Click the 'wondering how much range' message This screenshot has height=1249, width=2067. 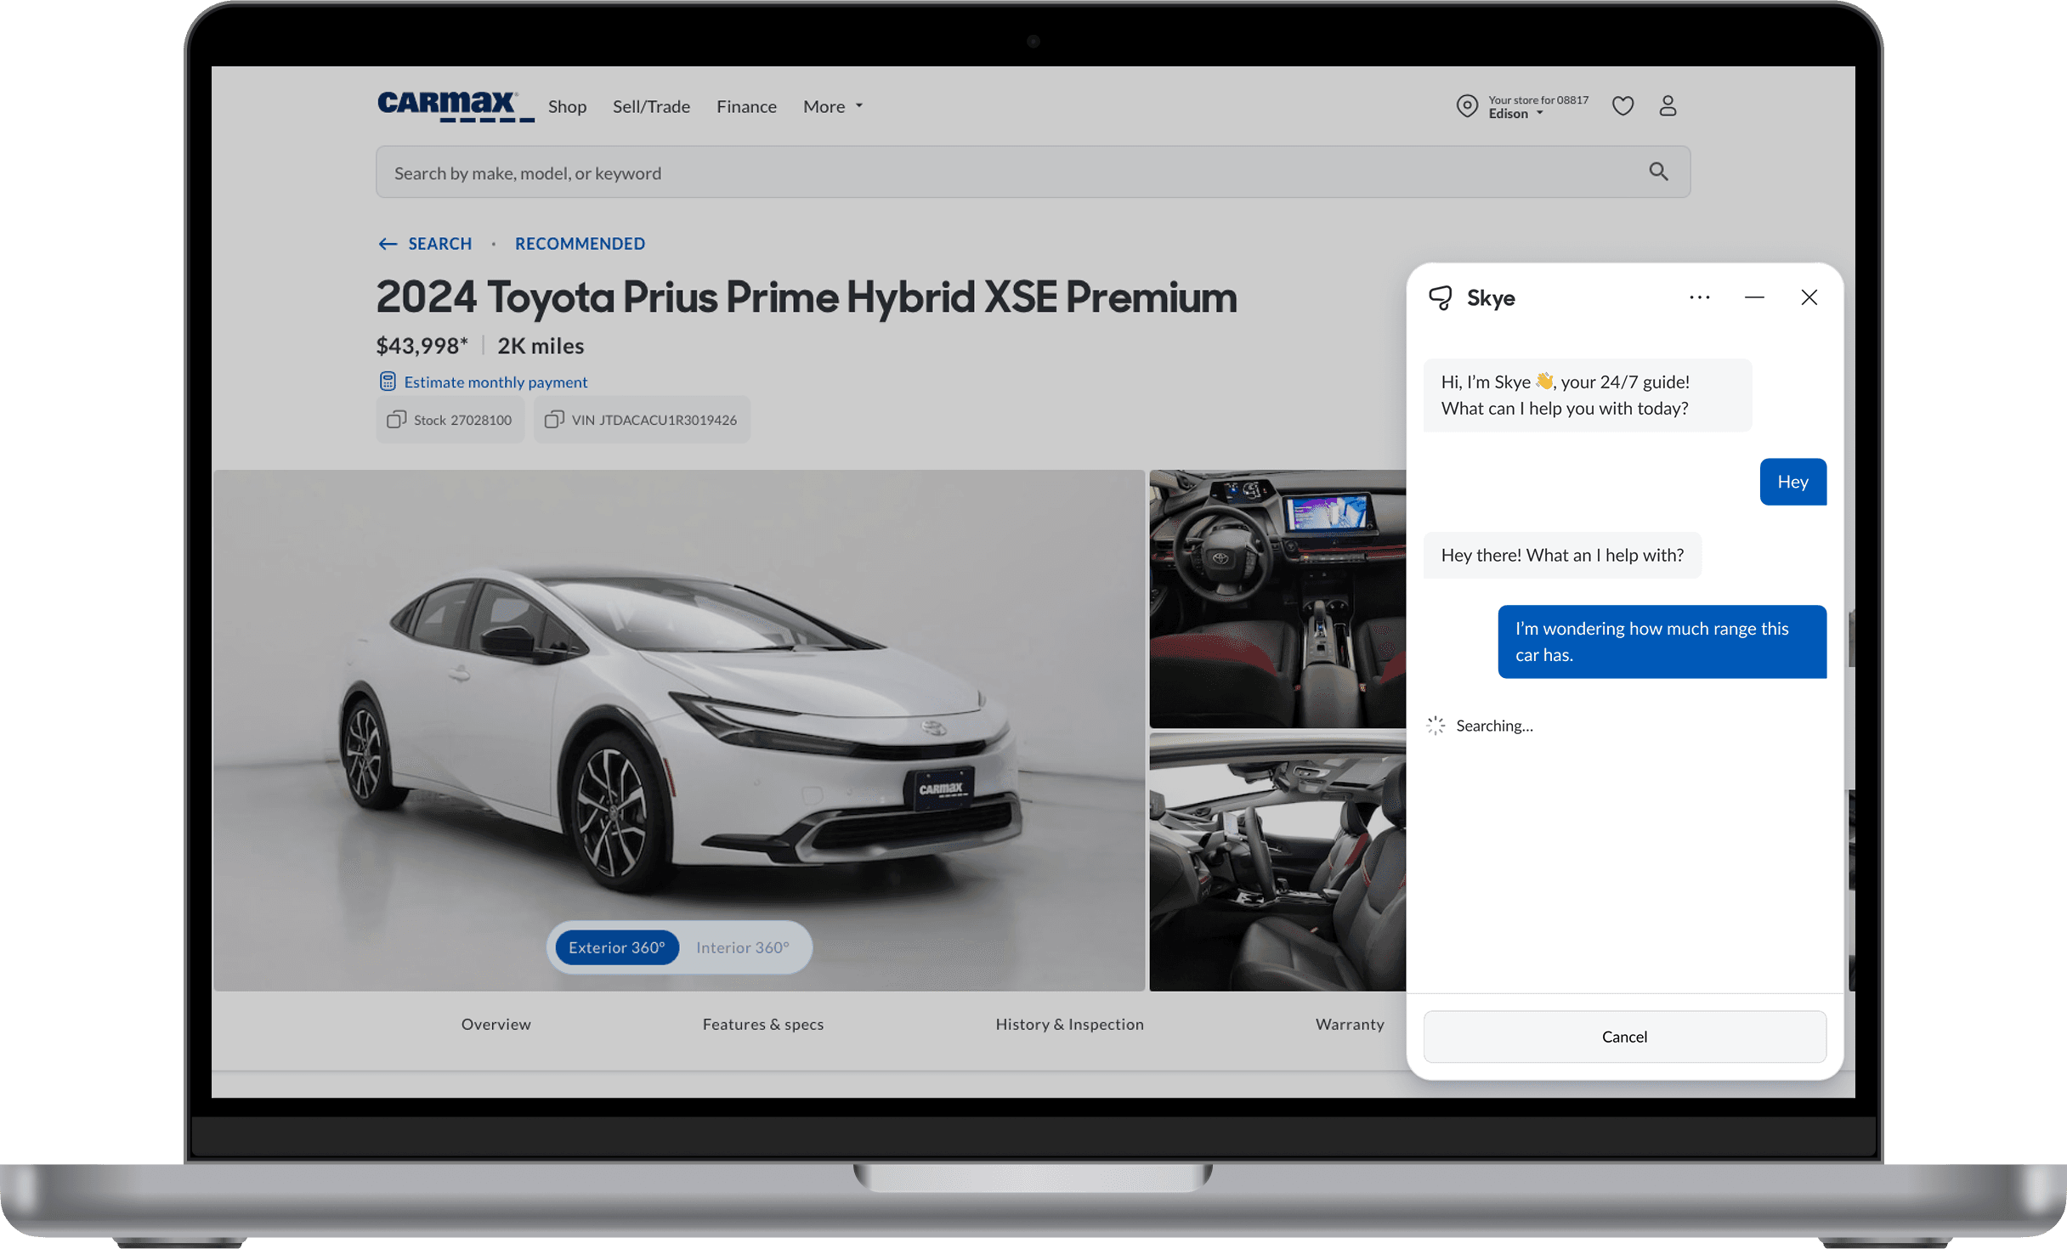coord(1662,641)
